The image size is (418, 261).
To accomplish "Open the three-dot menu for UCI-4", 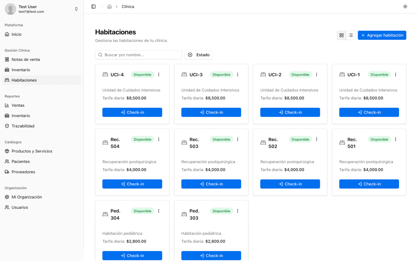I will coord(159,75).
